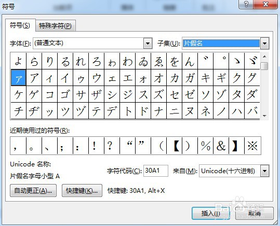Choose the katakana タ symbol
Image resolution: width=280 pixels, height=226 pixels.
point(236,94)
